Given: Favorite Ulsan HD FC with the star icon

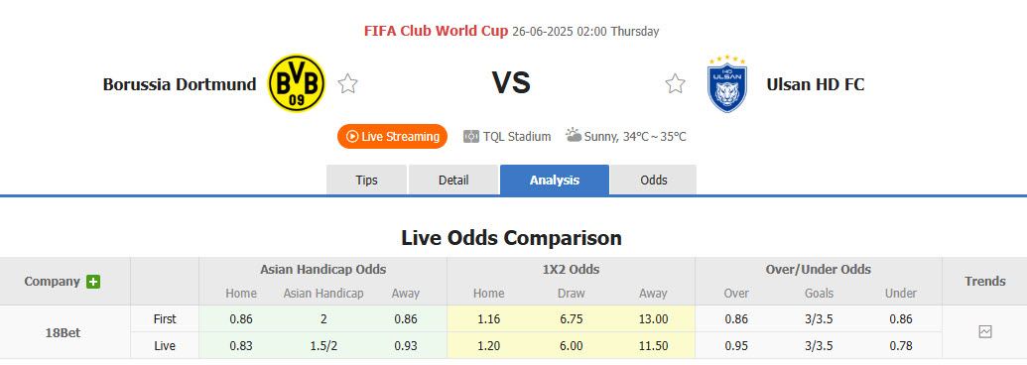Looking at the screenshot, I should point(675,83).
